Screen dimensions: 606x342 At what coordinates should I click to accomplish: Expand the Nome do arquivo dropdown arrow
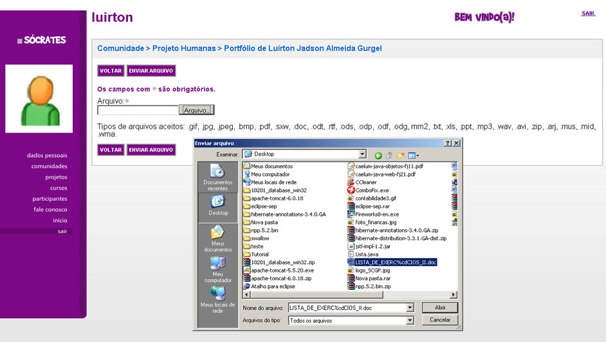click(x=410, y=308)
